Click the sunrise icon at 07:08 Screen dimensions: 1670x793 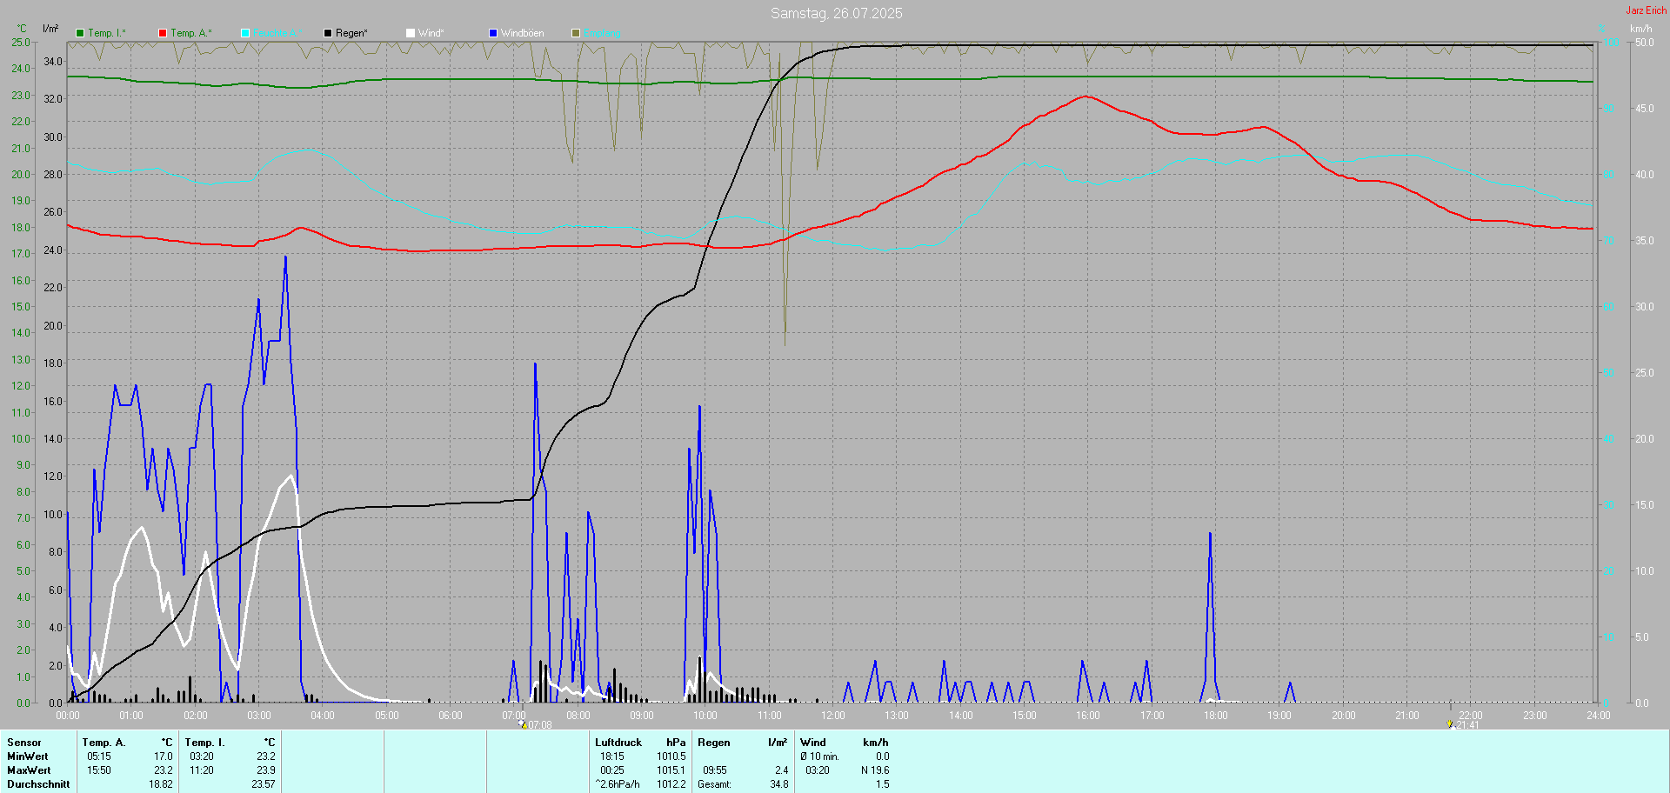522,724
